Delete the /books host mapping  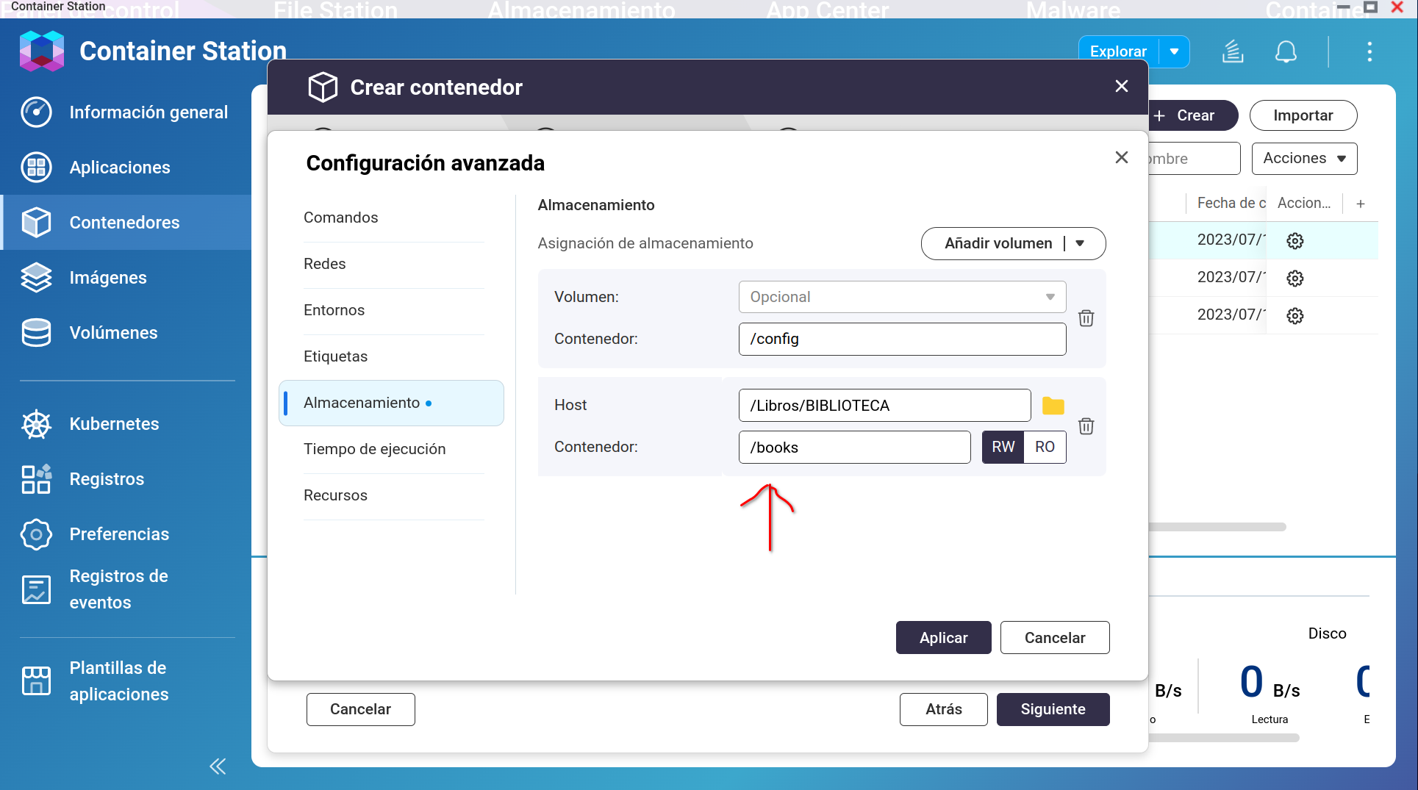pyautogui.click(x=1086, y=426)
